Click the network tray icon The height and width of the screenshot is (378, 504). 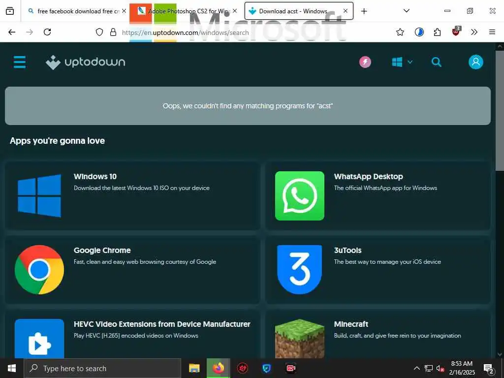[429, 368]
